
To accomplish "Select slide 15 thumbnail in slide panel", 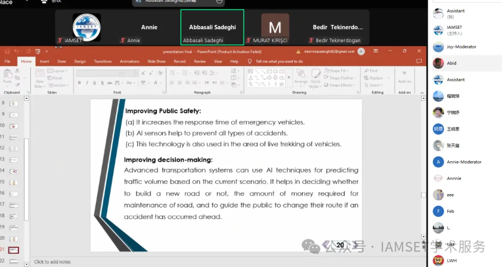I will coord(13,182).
